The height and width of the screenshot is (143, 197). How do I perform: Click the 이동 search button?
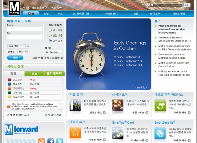[187, 5]
